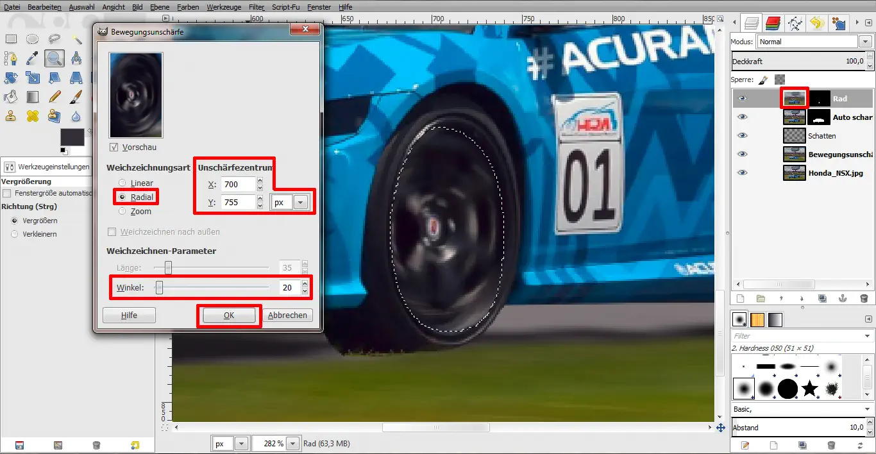Image resolution: width=876 pixels, height=454 pixels.
Task: Select the Paths pen tool
Action: tap(11, 59)
